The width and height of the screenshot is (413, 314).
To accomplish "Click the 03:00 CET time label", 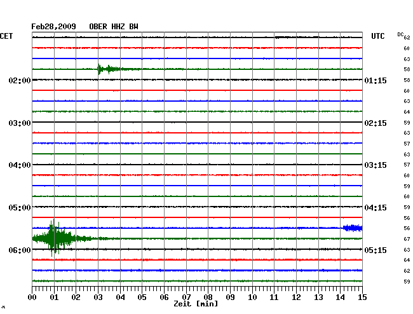I will pos(20,123).
